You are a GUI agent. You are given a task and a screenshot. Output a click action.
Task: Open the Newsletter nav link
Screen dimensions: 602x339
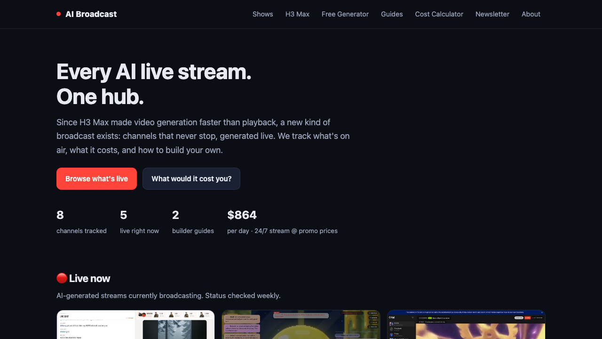pos(492,14)
